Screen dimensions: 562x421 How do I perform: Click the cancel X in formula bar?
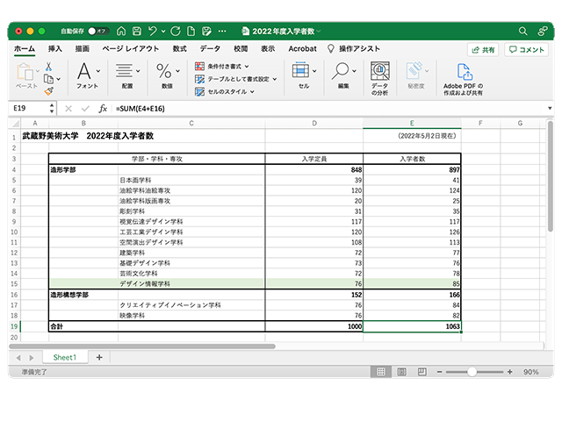tap(68, 109)
